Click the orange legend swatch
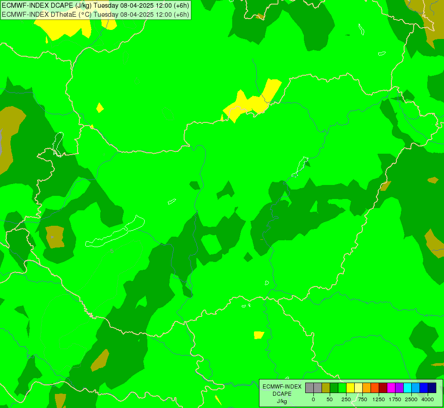 tap(367, 388)
